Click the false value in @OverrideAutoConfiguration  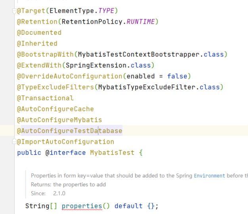tap(177, 76)
